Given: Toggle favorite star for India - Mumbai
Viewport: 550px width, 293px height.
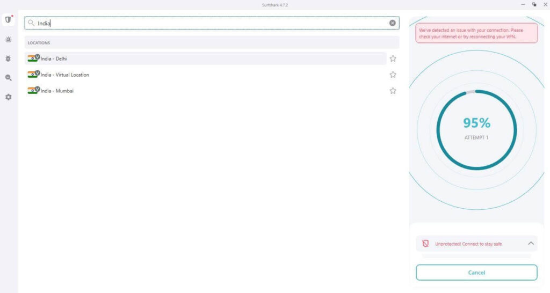Looking at the screenshot, I should [x=393, y=91].
